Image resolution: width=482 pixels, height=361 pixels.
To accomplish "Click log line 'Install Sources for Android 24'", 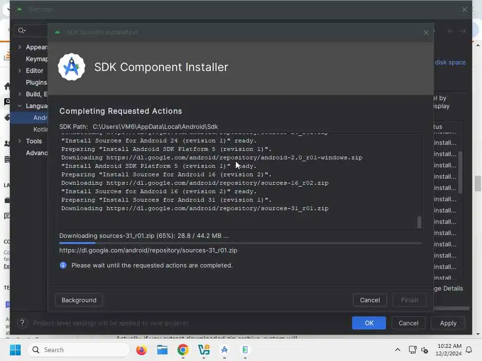I will (159, 141).
